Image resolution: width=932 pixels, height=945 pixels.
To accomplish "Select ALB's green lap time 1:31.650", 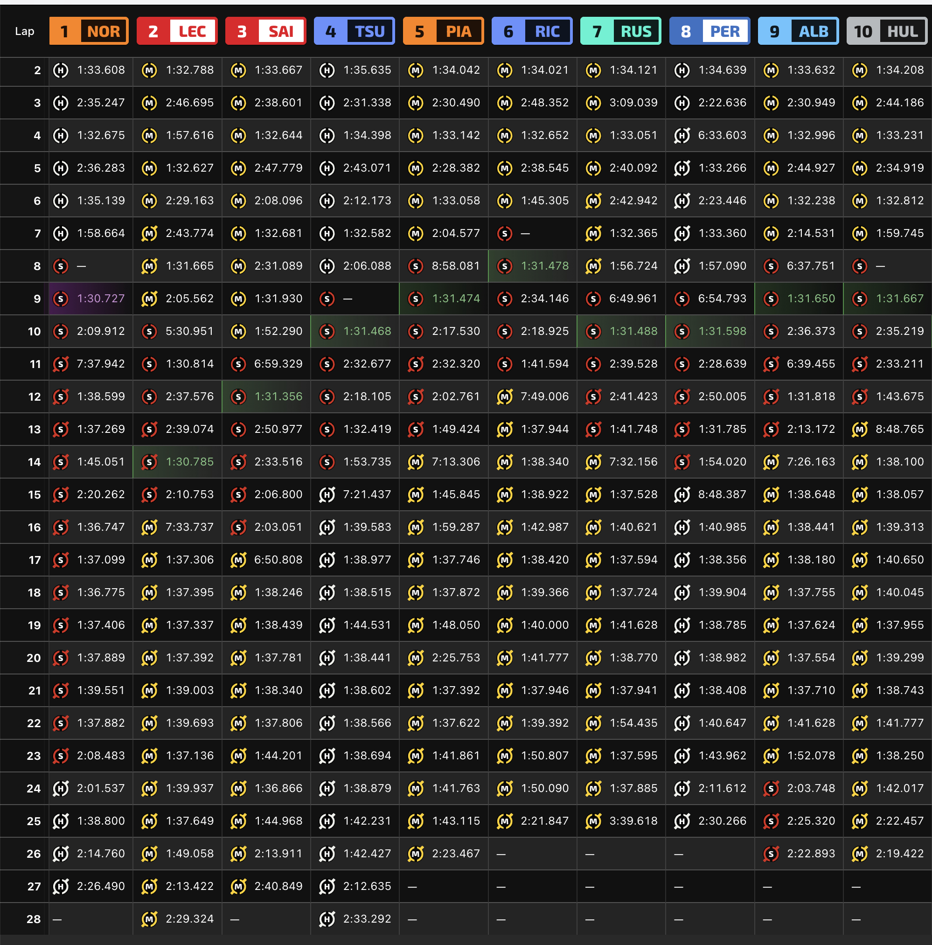I will click(811, 299).
